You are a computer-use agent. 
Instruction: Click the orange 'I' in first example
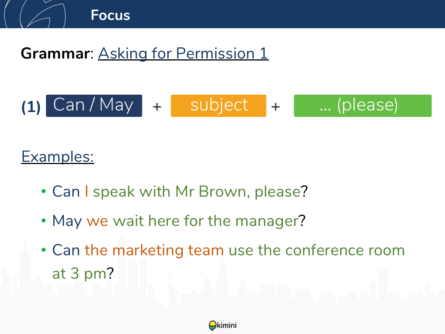point(86,191)
